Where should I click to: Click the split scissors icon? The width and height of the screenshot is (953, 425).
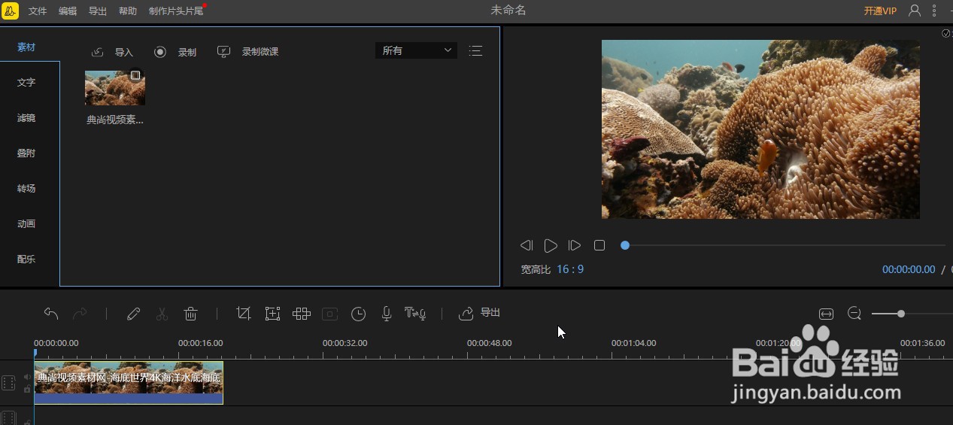(162, 314)
